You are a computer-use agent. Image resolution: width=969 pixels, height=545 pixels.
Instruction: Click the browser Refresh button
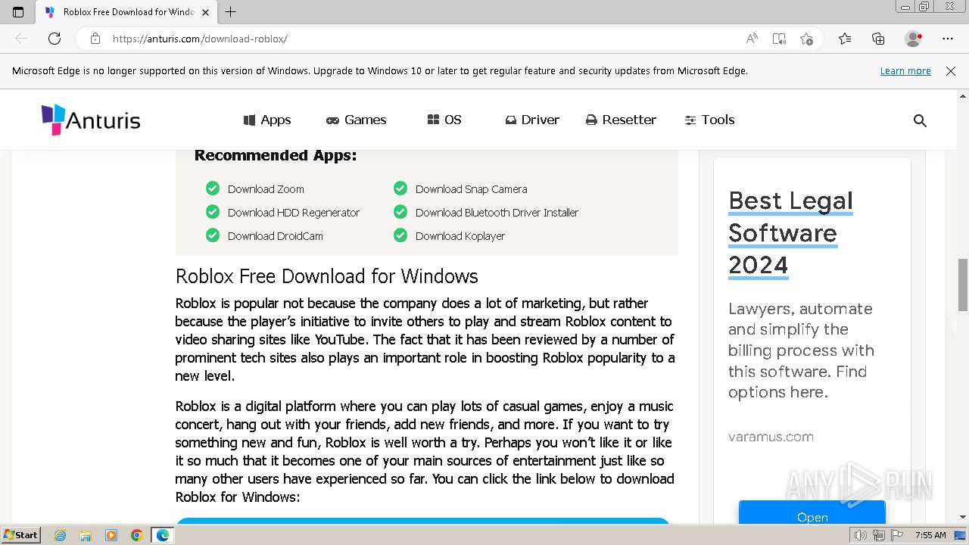tap(55, 39)
